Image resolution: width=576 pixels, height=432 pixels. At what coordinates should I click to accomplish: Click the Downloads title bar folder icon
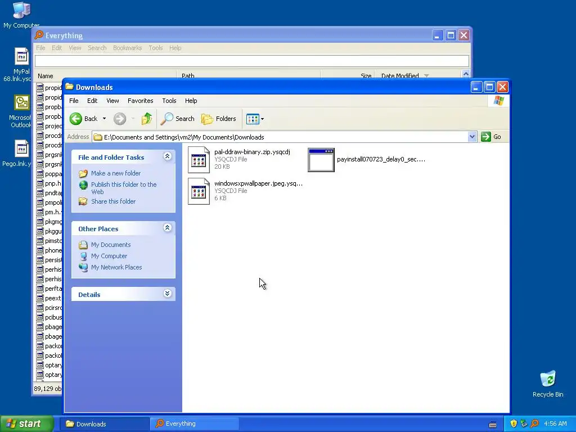[69, 87]
